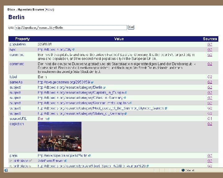Click browser status bar page icon
223x178 pixels.
tap(6, 170)
